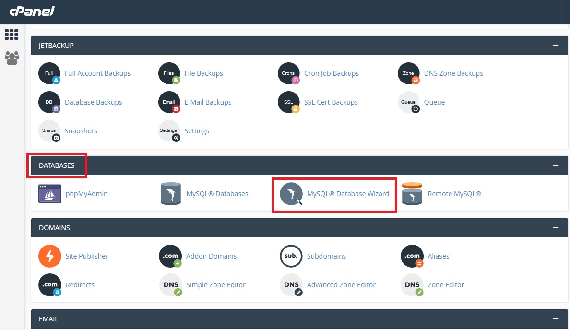Open Zone Editor link
Screen dimensions: 570x330
point(446,285)
